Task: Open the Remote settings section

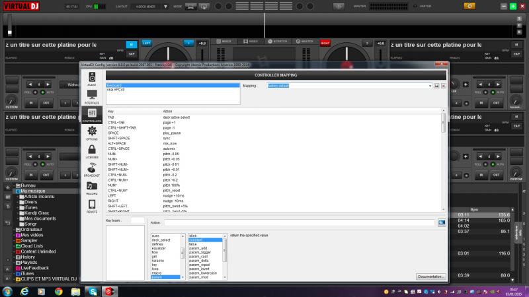Action: tap(92, 207)
